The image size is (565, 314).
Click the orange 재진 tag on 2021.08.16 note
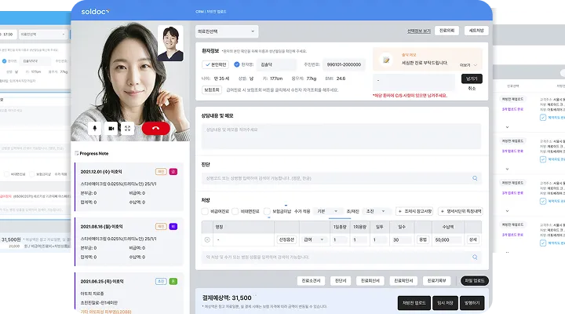161,226
